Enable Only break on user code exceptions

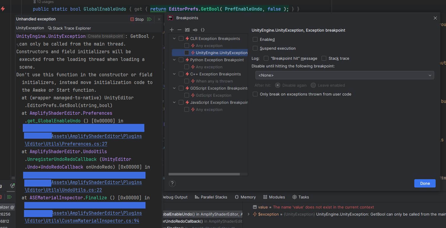pos(255,94)
